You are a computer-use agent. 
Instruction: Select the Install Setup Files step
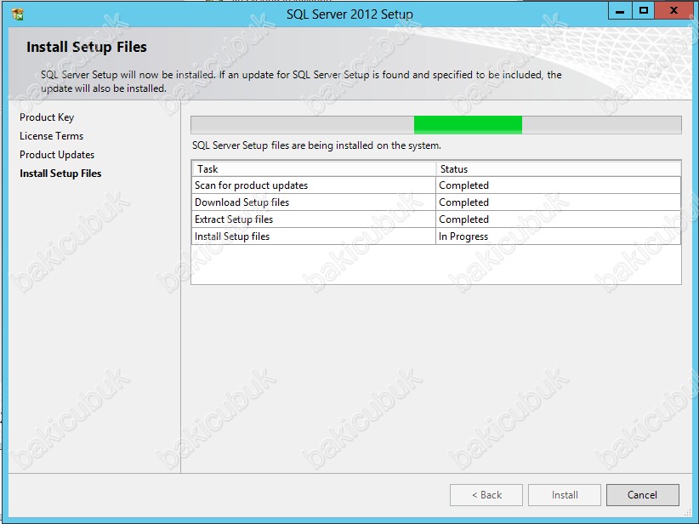60,174
